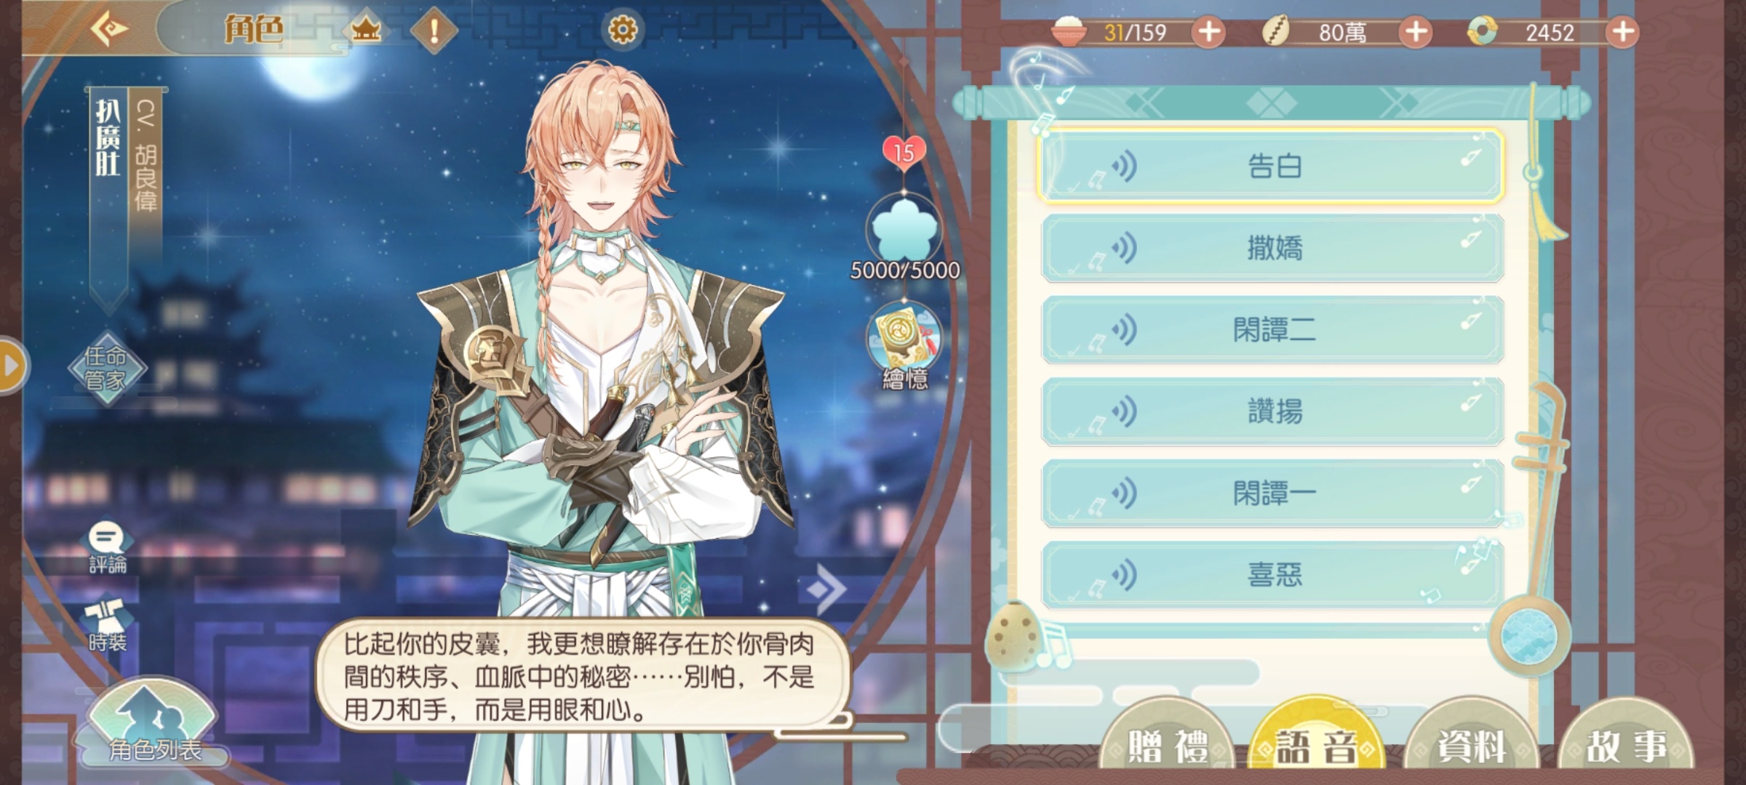Expand the left edge arrow panel
The height and width of the screenshot is (785, 1746).
(12, 366)
